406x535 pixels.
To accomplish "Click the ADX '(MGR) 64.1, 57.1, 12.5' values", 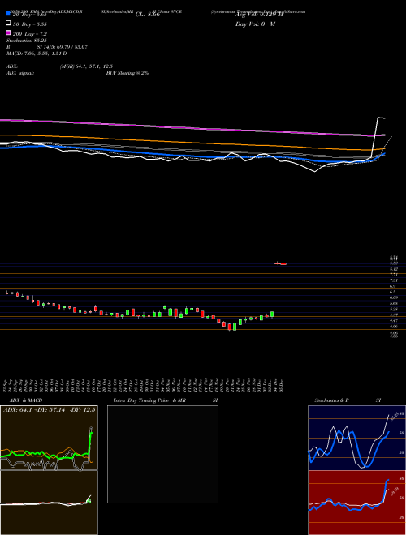I will point(86,66).
